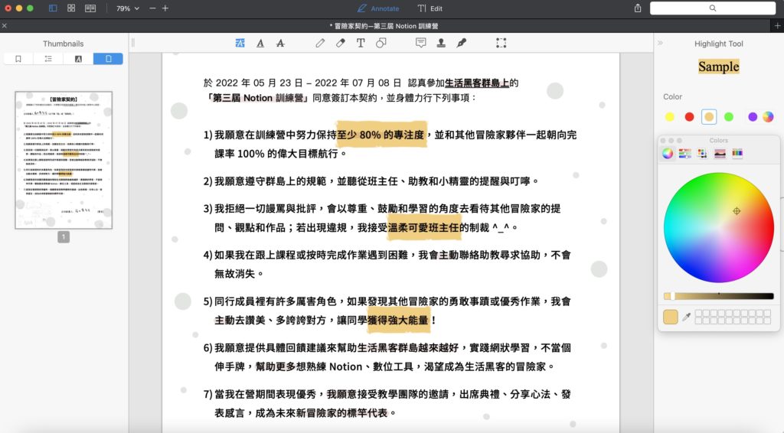Select the page thumbnails sidebar tab
Screen dimensions: 784x433
tap(108, 59)
